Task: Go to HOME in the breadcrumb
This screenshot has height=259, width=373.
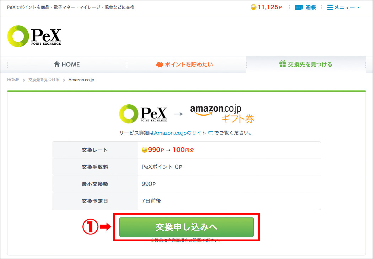Action: (13, 80)
